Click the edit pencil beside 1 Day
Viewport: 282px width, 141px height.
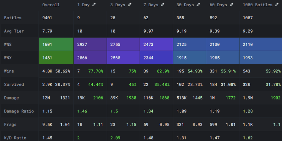(97, 5)
